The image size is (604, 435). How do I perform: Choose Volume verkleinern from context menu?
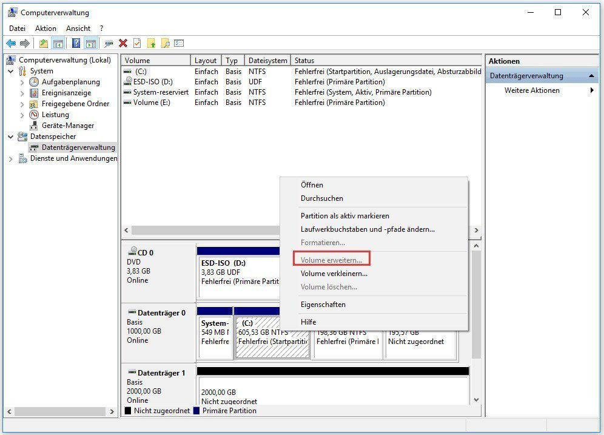(334, 274)
